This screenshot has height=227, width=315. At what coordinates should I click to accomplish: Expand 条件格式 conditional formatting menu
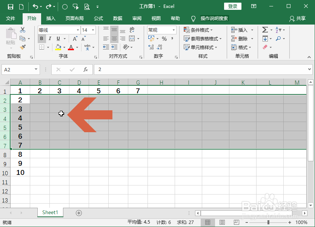pyautogui.click(x=198, y=30)
